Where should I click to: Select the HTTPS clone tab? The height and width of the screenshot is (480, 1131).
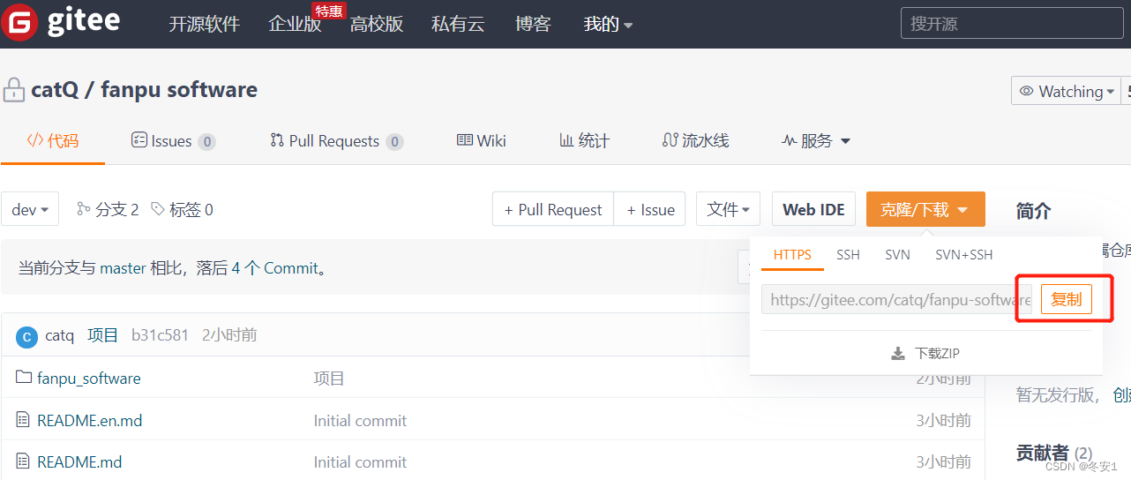click(792, 255)
